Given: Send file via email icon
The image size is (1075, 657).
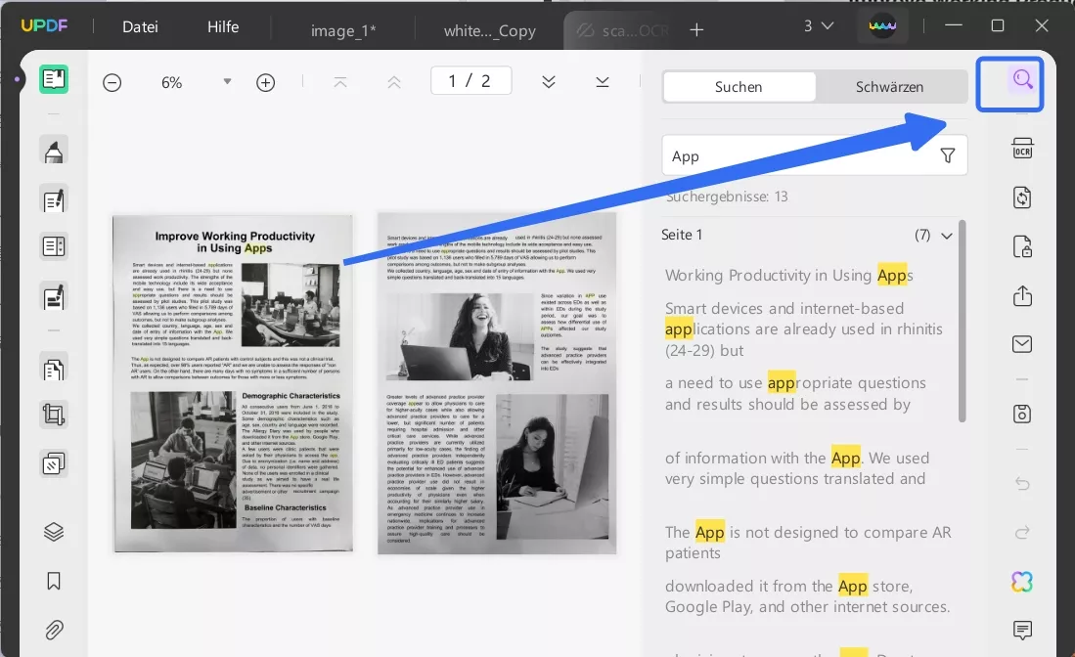Looking at the screenshot, I should (1022, 344).
